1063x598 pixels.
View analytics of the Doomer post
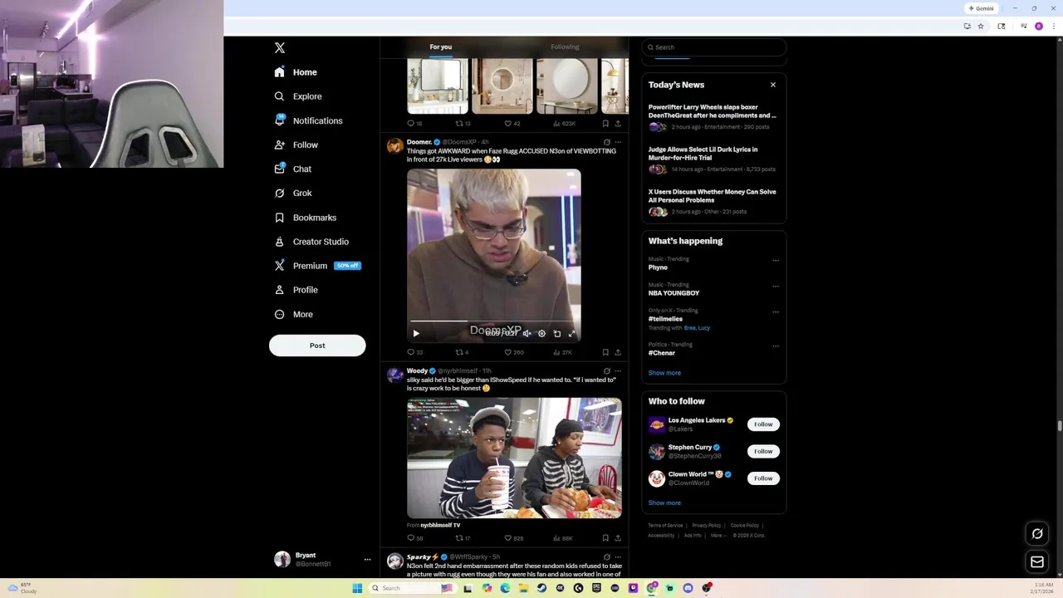coord(562,352)
